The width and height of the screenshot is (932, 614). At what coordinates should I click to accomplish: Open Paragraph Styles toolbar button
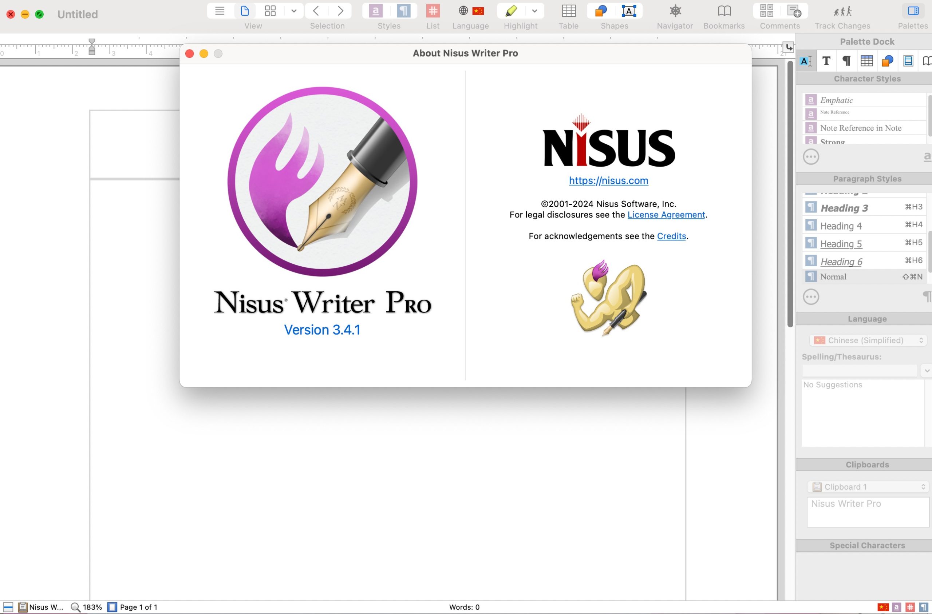pyautogui.click(x=403, y=11)
